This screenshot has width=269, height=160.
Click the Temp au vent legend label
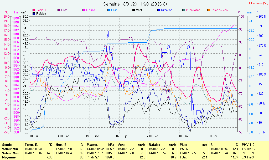pos(220,10)
